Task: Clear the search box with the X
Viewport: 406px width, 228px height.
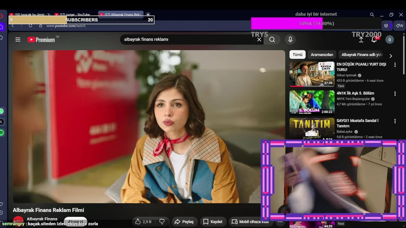Action: 259,40
